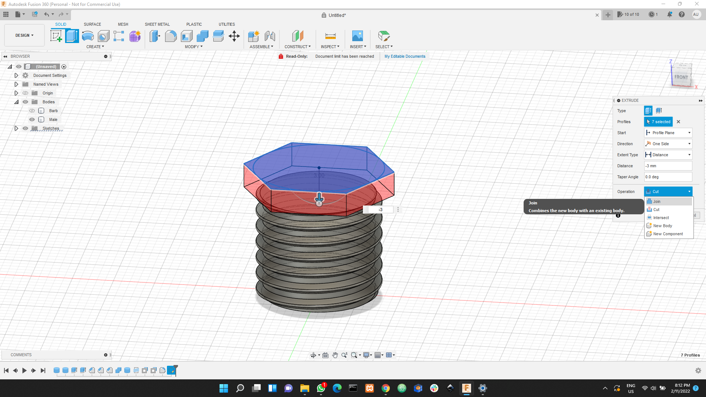The image size is (706, 397).
Task: Activate the Fillet tool under Modify
Action: point(171,36)
